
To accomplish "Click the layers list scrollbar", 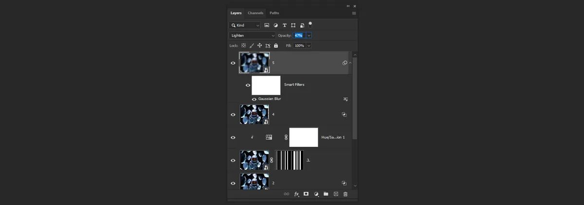I will 355,99.
